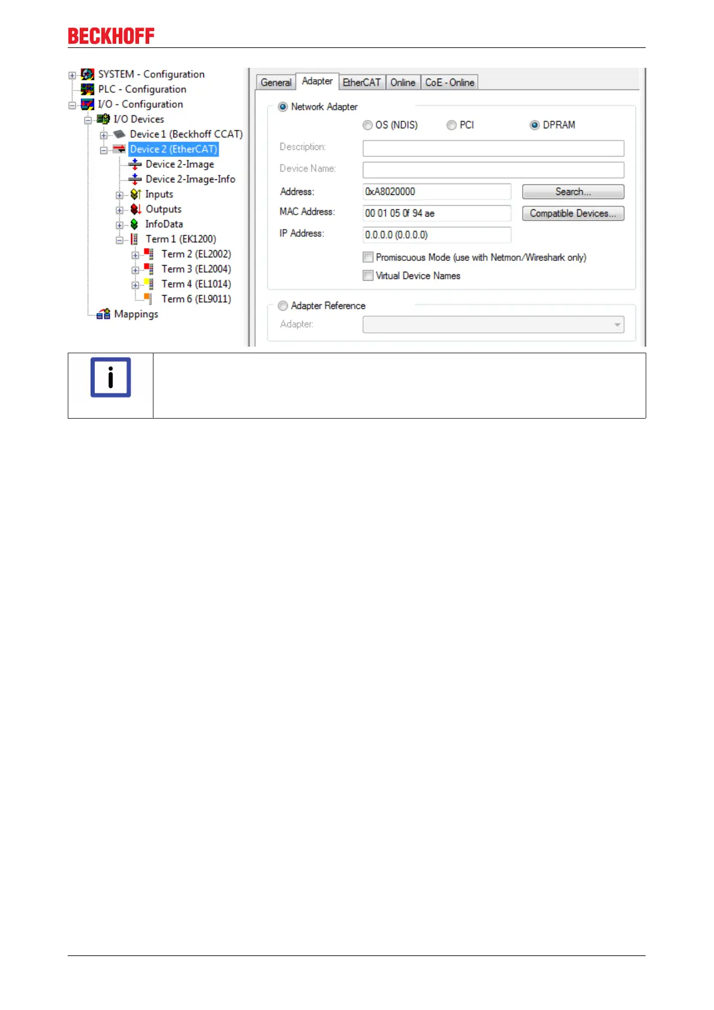Switch to the EtherCAT tab

pos(361,83)
